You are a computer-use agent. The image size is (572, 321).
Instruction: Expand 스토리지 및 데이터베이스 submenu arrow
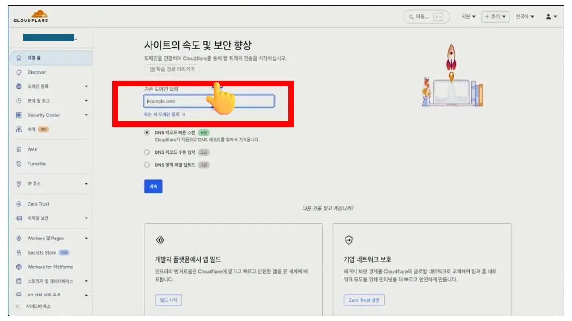[86, 281]
